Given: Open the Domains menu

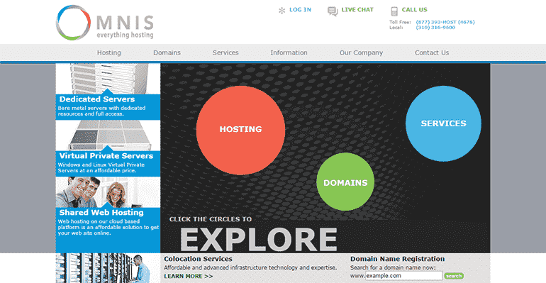Looking at the screenshot, I should (x=167, y=52).
